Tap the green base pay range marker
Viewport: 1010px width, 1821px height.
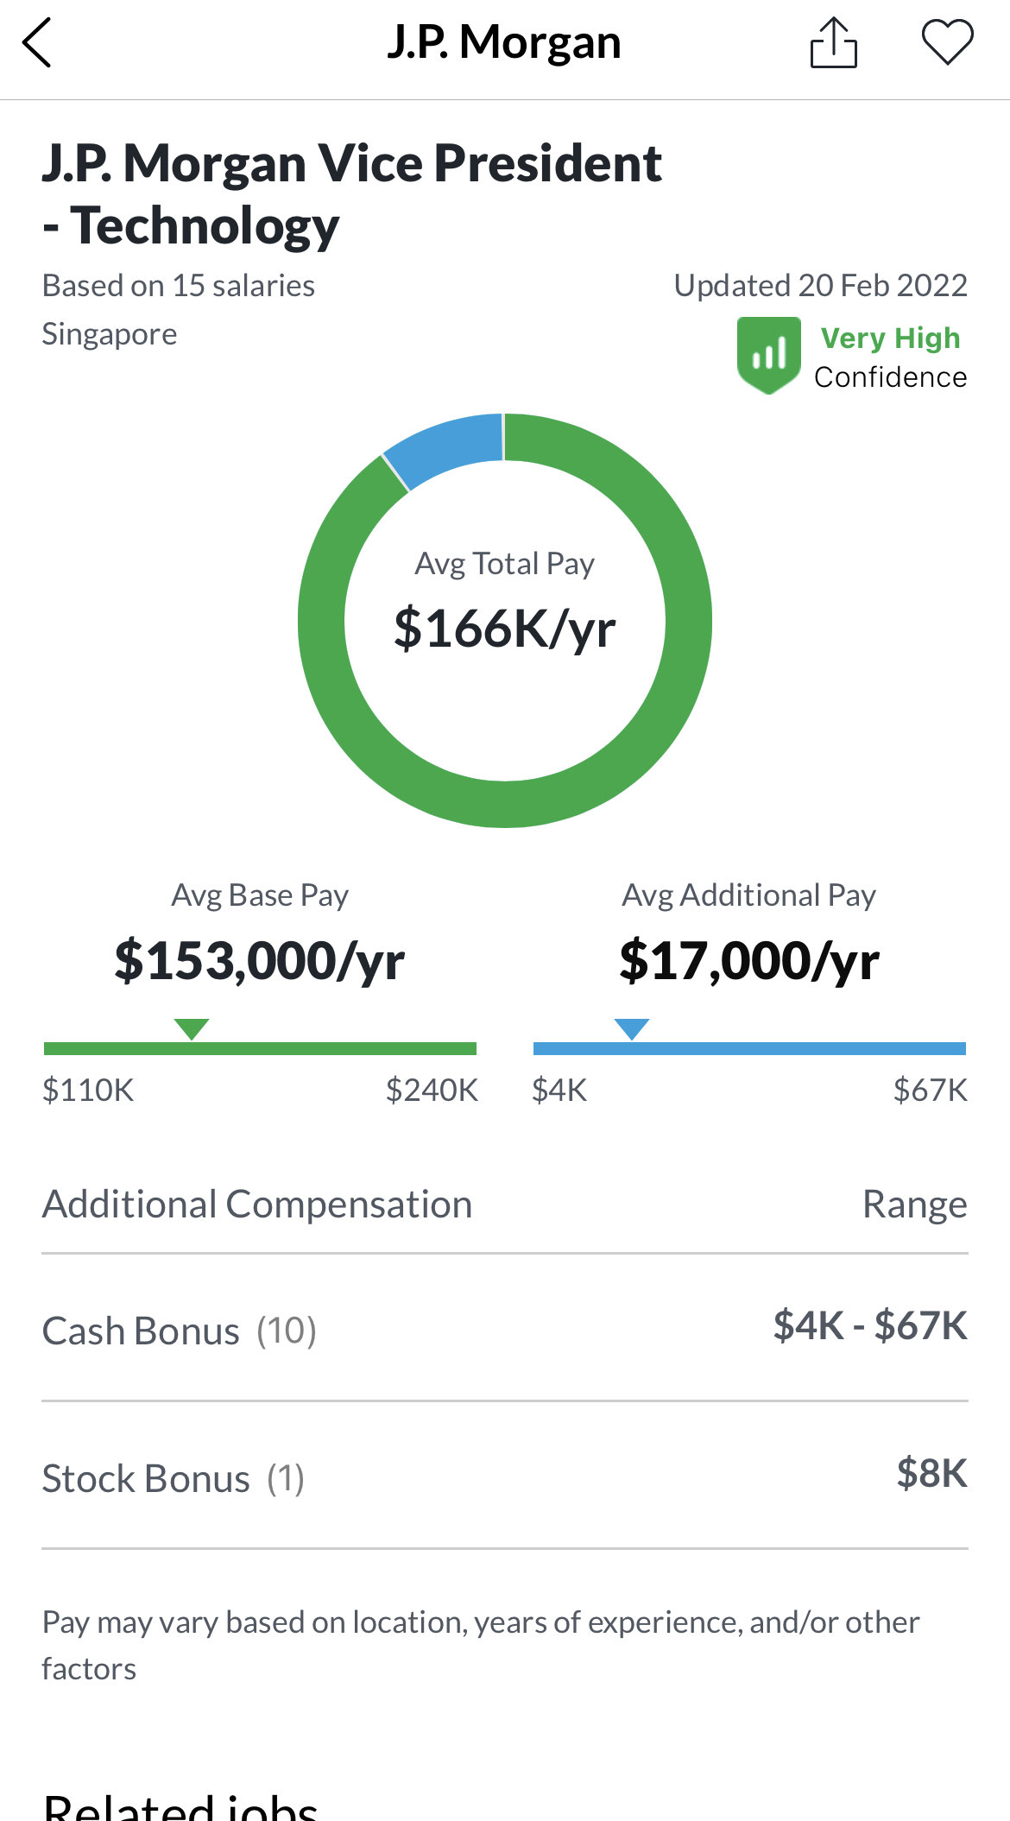click(x=191, y=1028)
